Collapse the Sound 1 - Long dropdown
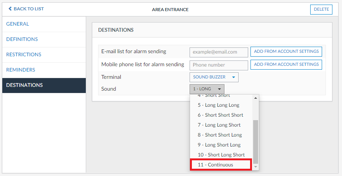 pyautogui.click(x=207, y=89)
